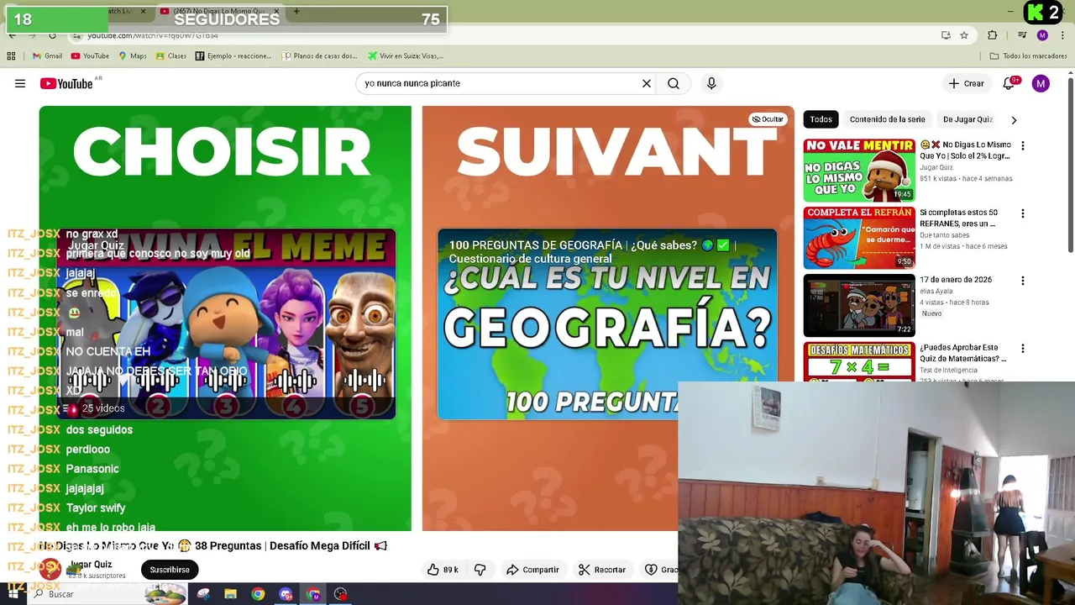Open the Geografía 100 preguntas end card

(606, 324)
